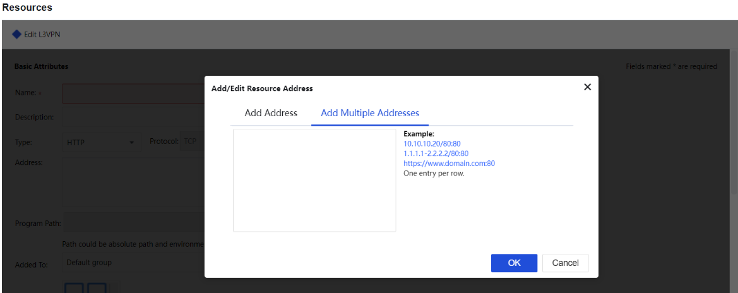Click inside the multiple addresses text area
Viewport: 738px width, 293px height.
[314, 180]
